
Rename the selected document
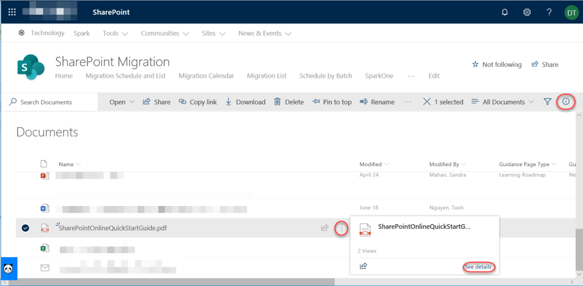coord(377,102)
